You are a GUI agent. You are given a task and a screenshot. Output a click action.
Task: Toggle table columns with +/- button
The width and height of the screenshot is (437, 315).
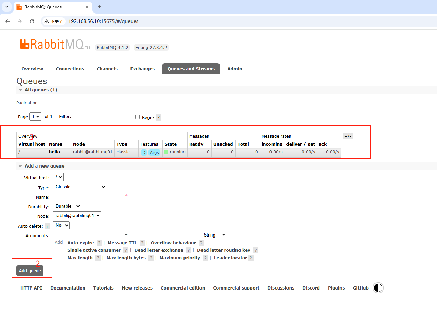pyautogui.click(x=348, y=136)
